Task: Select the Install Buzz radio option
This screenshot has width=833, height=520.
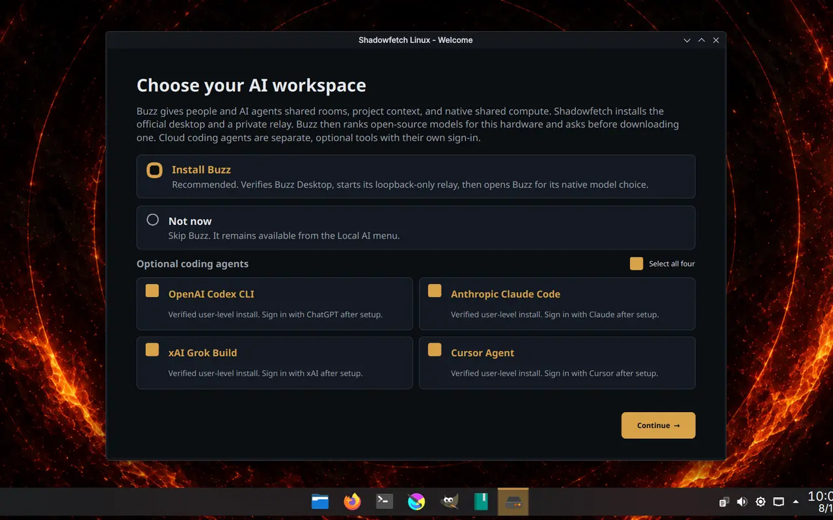Action: point(154,170)
